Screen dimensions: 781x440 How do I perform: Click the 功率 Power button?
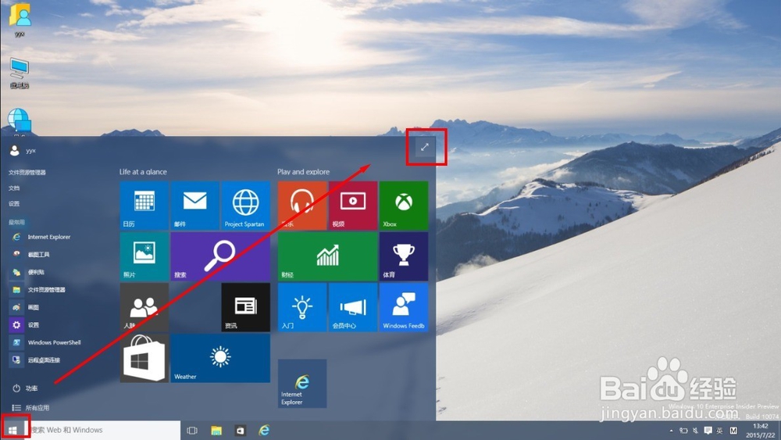[x=25, y=388]
